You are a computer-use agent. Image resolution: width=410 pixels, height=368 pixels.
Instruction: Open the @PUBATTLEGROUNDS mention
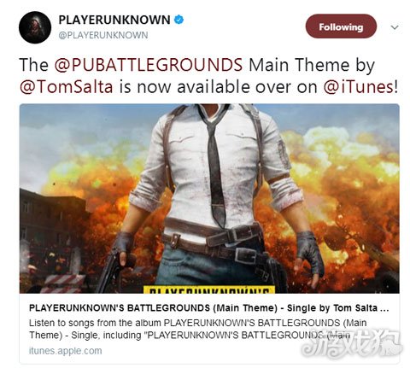149,65
